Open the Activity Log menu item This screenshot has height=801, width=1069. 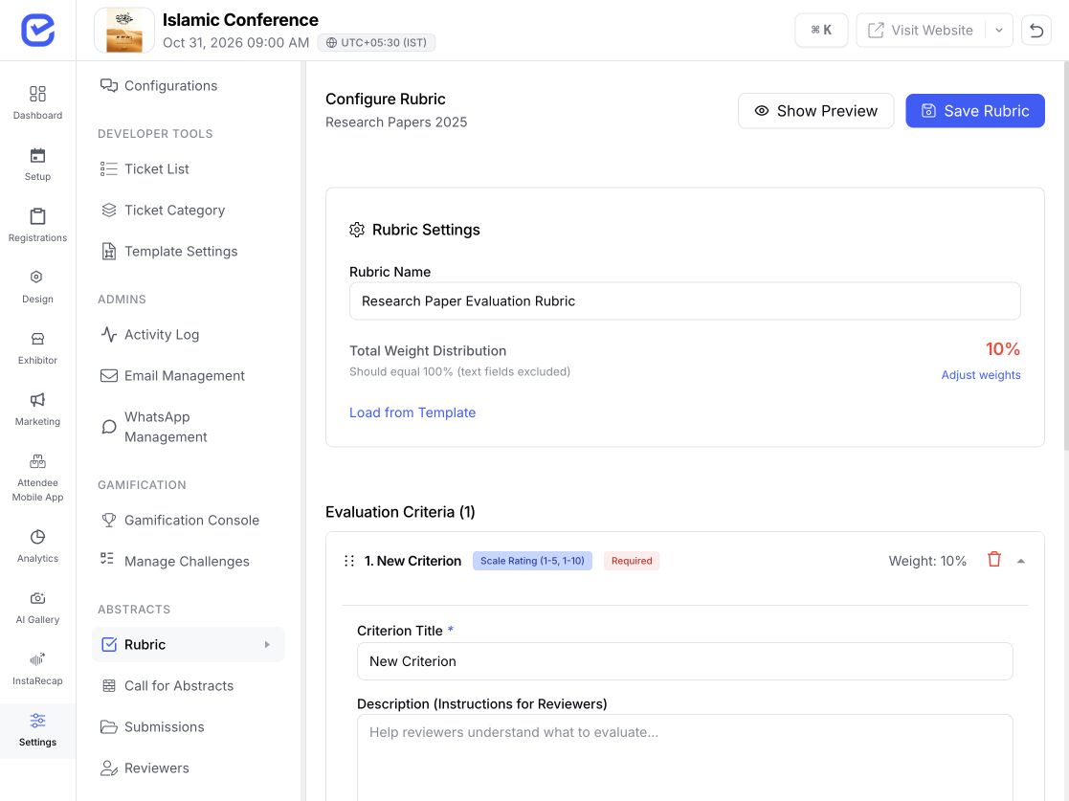(149, 335)
